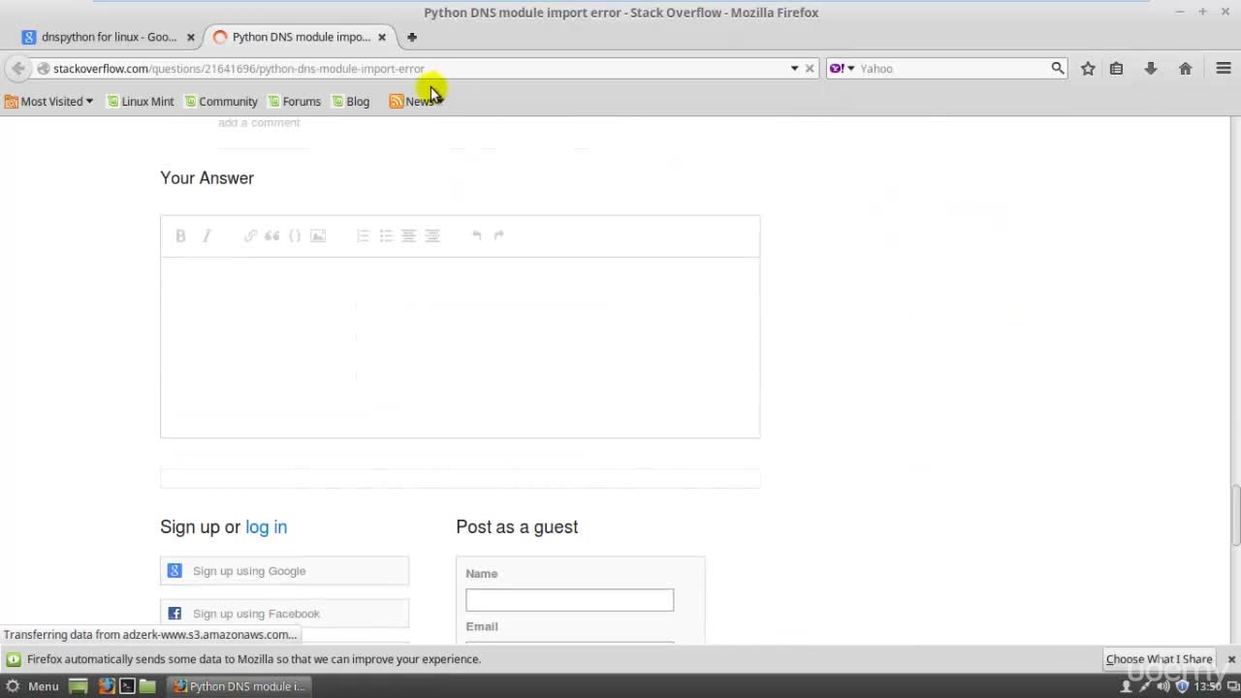Sign up using Google button

tap(284, 571)
